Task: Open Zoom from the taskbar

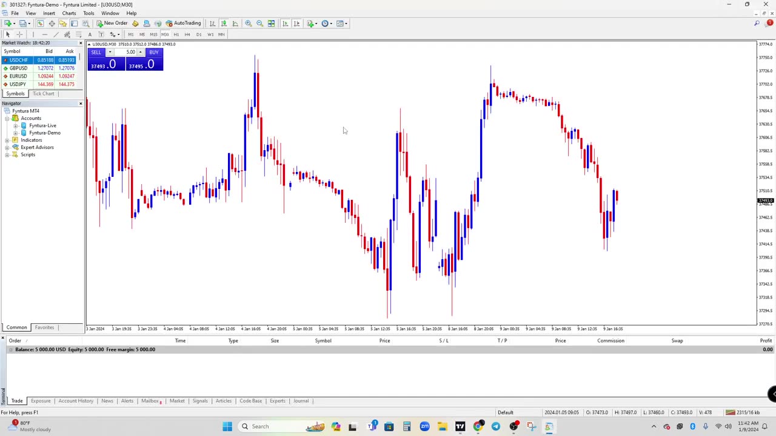Action: tap(424, 426)
